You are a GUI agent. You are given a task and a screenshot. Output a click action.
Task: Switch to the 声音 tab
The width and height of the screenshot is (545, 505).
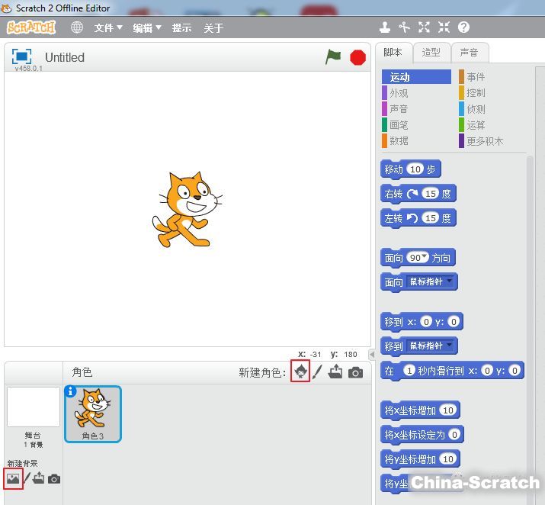coord(469,53)
